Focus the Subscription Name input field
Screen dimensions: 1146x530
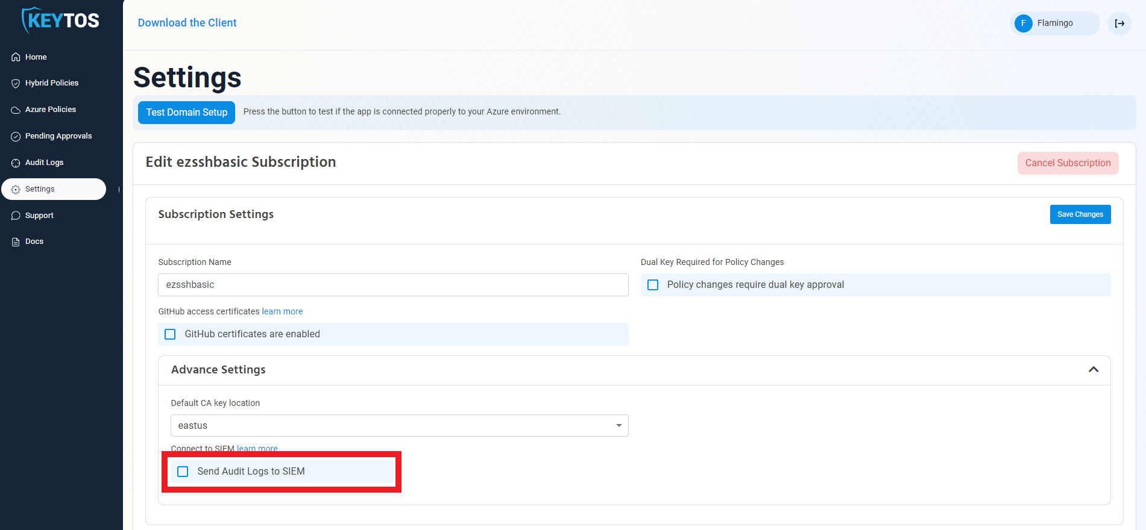pyautogui.click(x=393, y=285)
